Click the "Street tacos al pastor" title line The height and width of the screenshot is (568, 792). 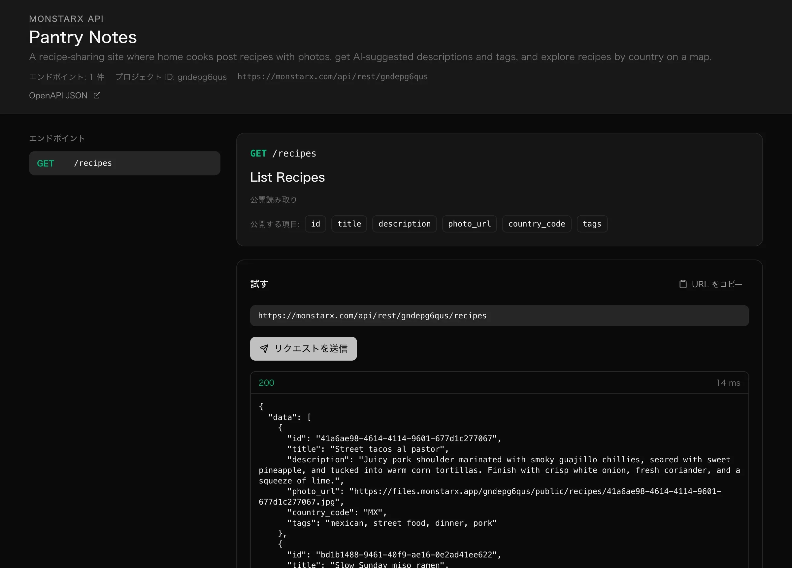tap(368, 449)
